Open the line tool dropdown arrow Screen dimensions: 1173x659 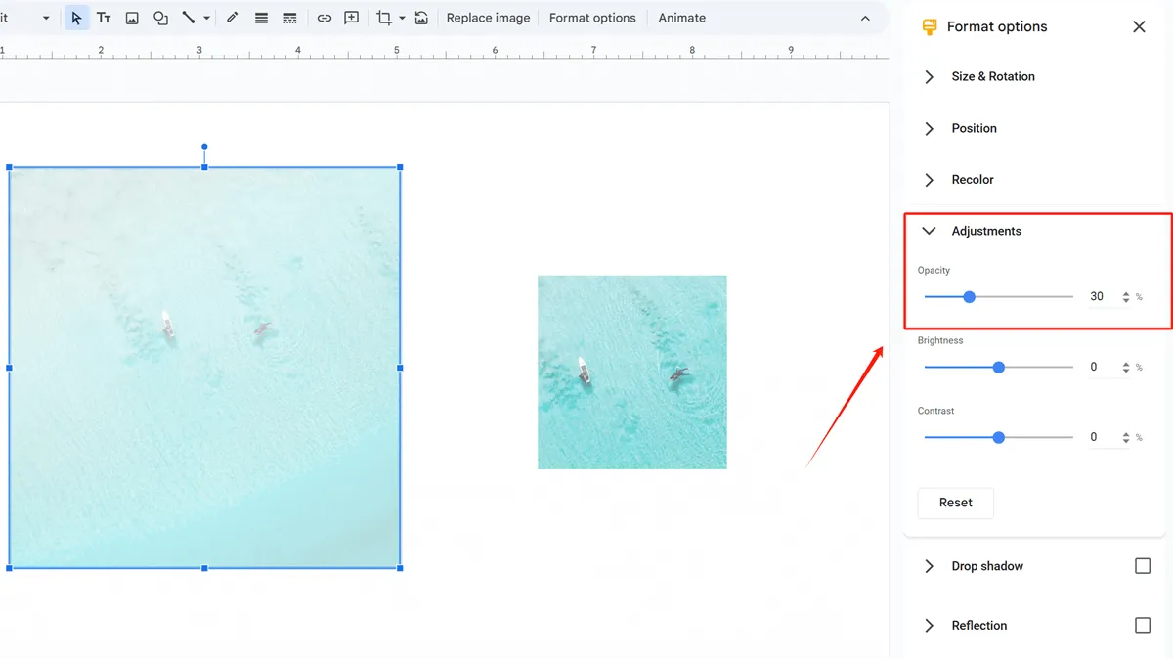(206, 19)
